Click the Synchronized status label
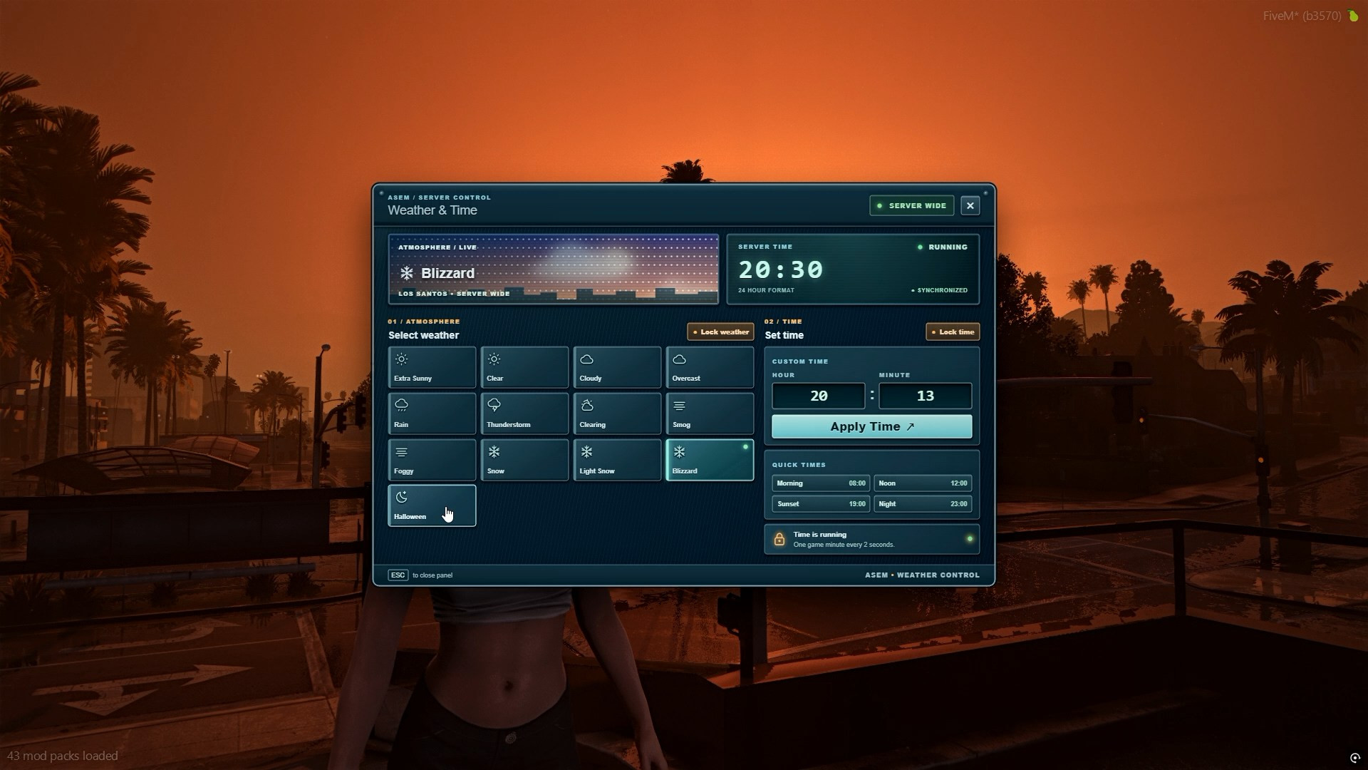Viewport: 1368px width, 770px height. coord(940,291)
